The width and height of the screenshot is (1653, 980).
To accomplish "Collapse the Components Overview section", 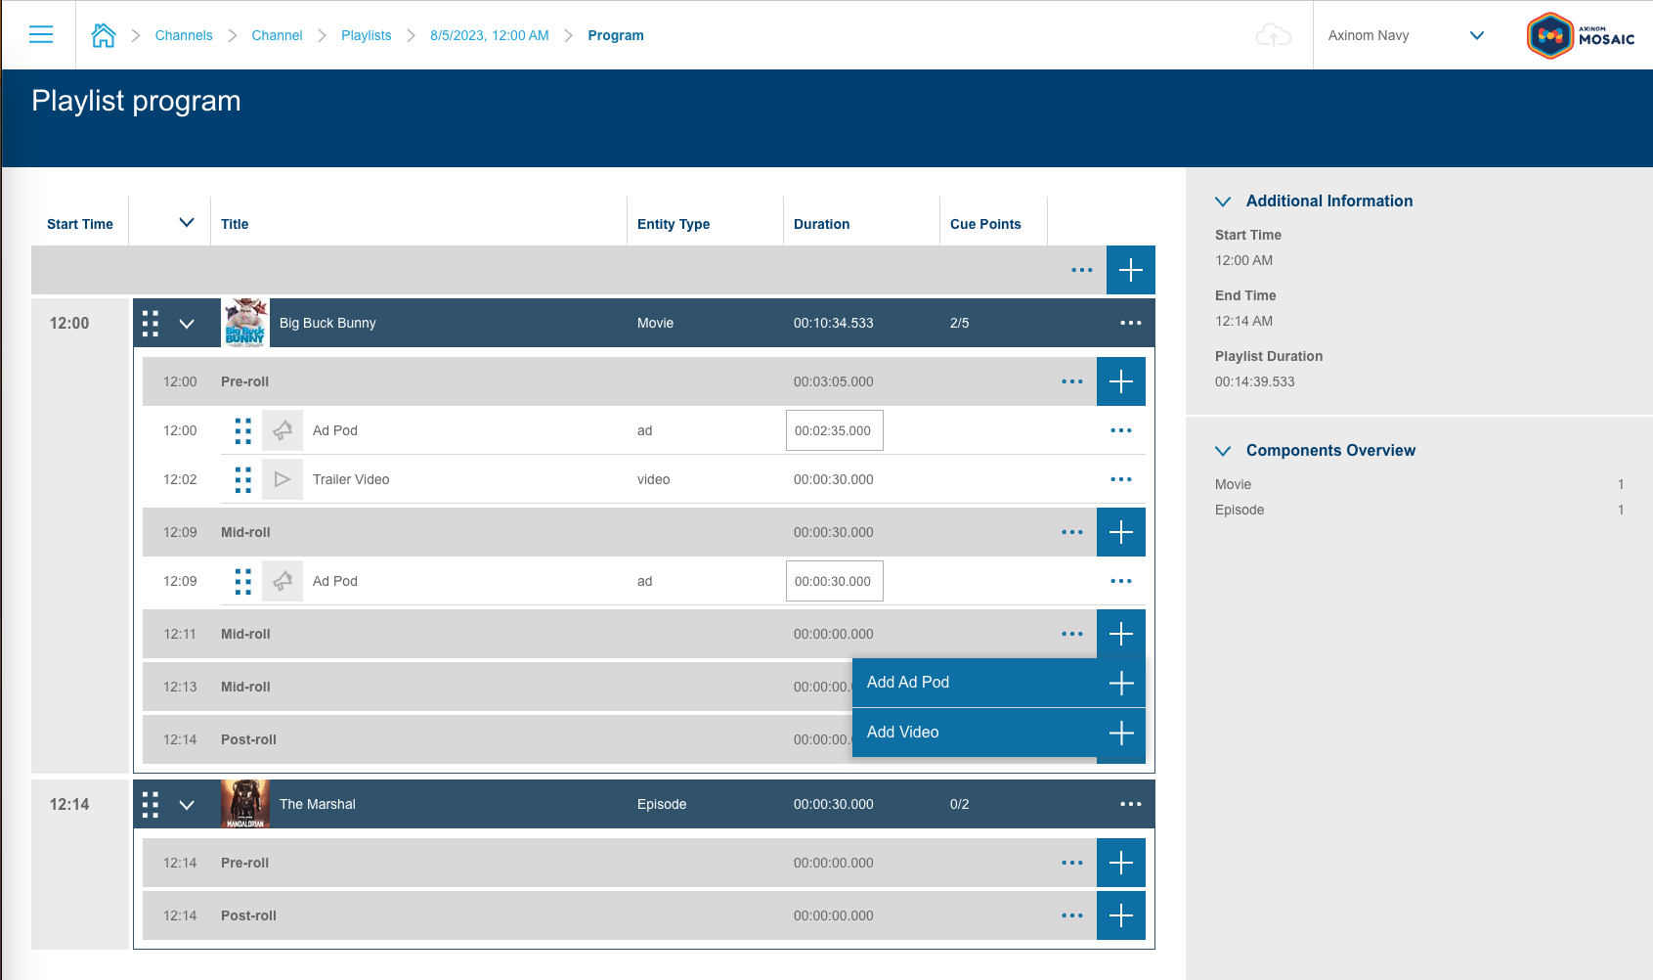I will (1223, 451).
